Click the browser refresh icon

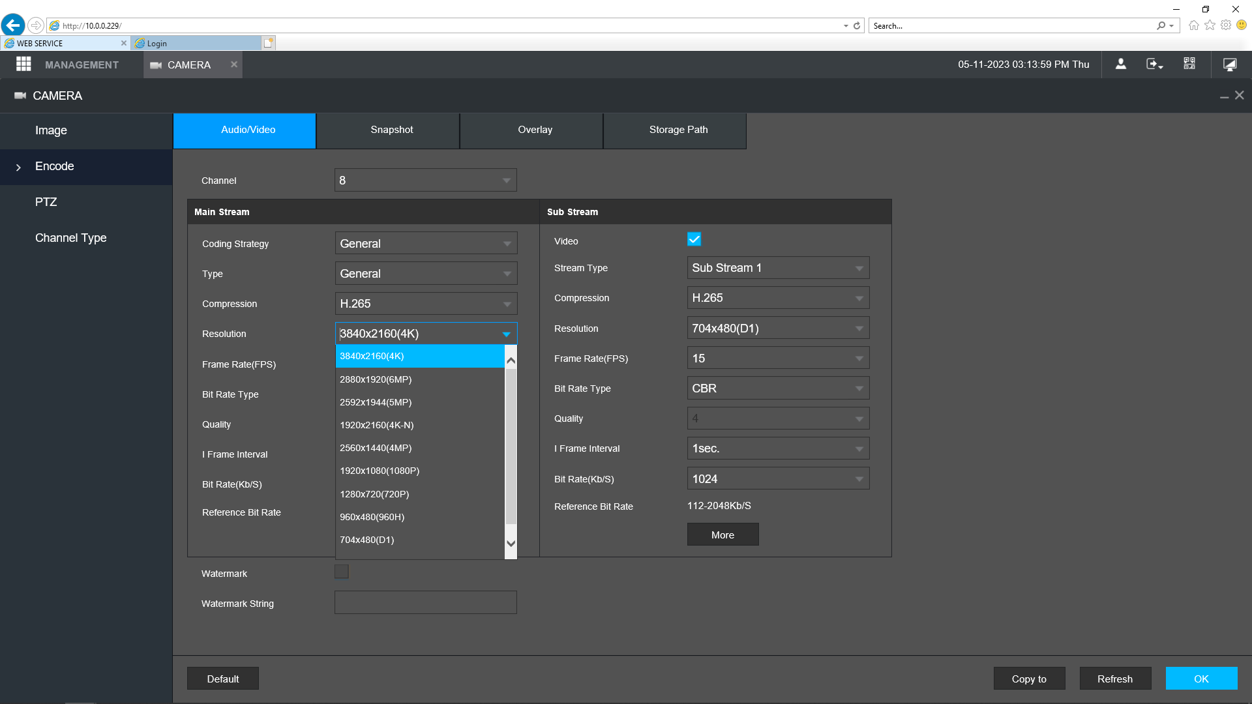[857, 26]
